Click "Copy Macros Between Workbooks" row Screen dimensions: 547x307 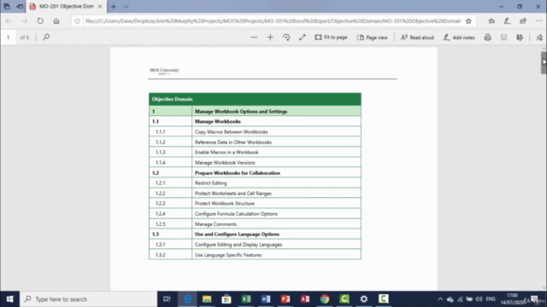255,131
